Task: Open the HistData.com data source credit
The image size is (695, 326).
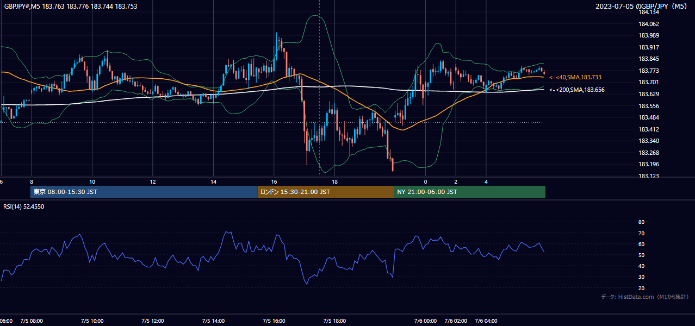Action: (x=645, y=297)
